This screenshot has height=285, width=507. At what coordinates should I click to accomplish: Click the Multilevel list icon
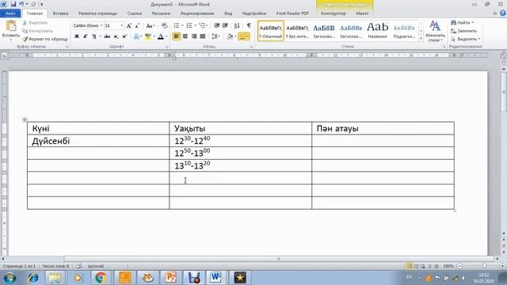203,25
